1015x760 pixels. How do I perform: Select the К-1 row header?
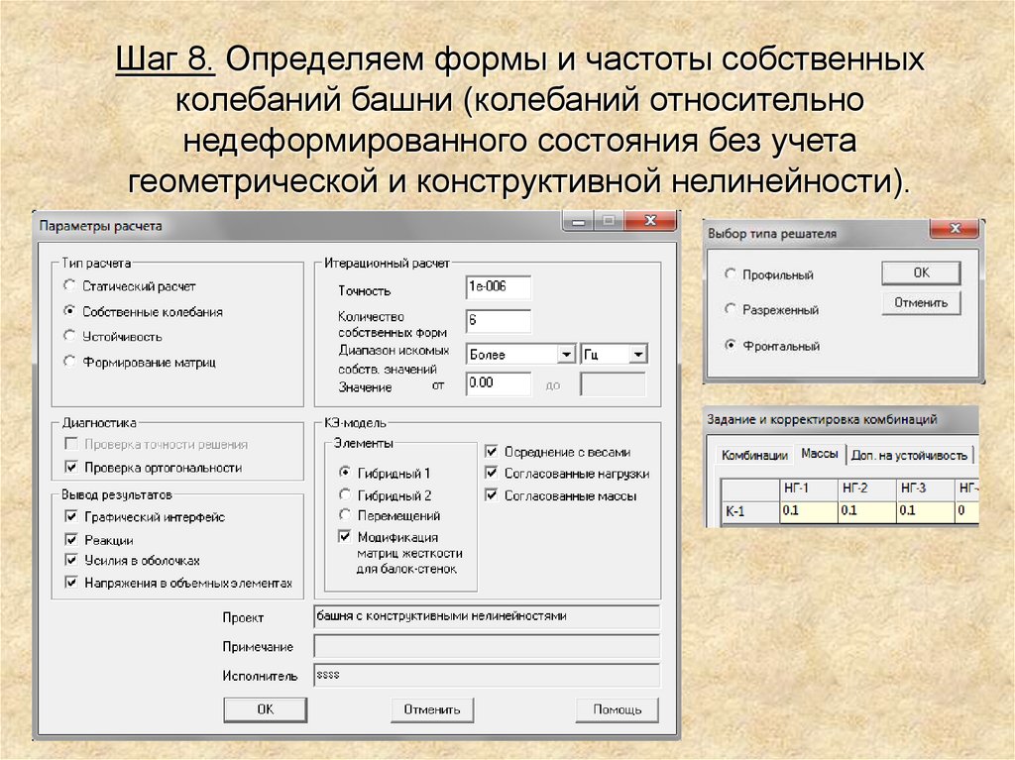point(750,510)
